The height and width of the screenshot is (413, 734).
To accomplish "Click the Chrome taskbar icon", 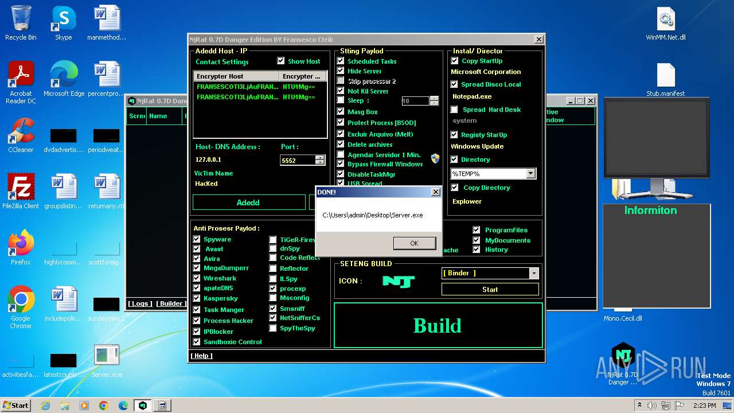I will click(104, 406).
